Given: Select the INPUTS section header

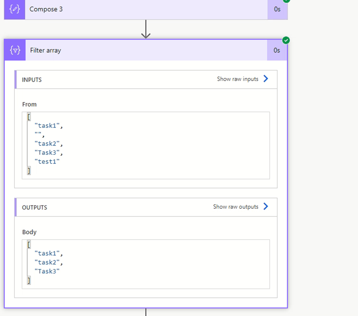Looking at the screenshot, I should 31,80.
